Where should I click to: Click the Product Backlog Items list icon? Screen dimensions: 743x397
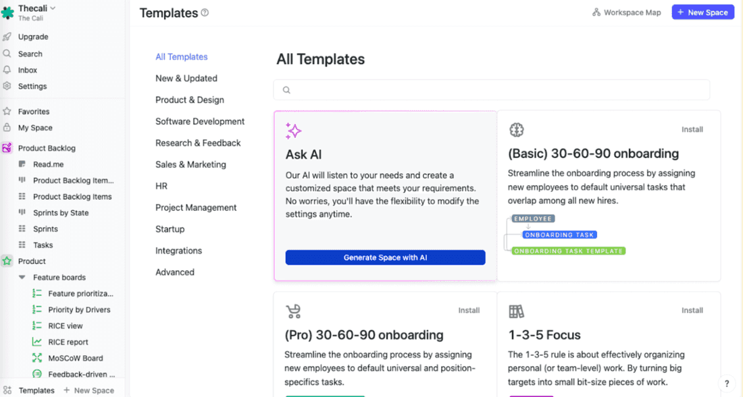tap(22, 196)
